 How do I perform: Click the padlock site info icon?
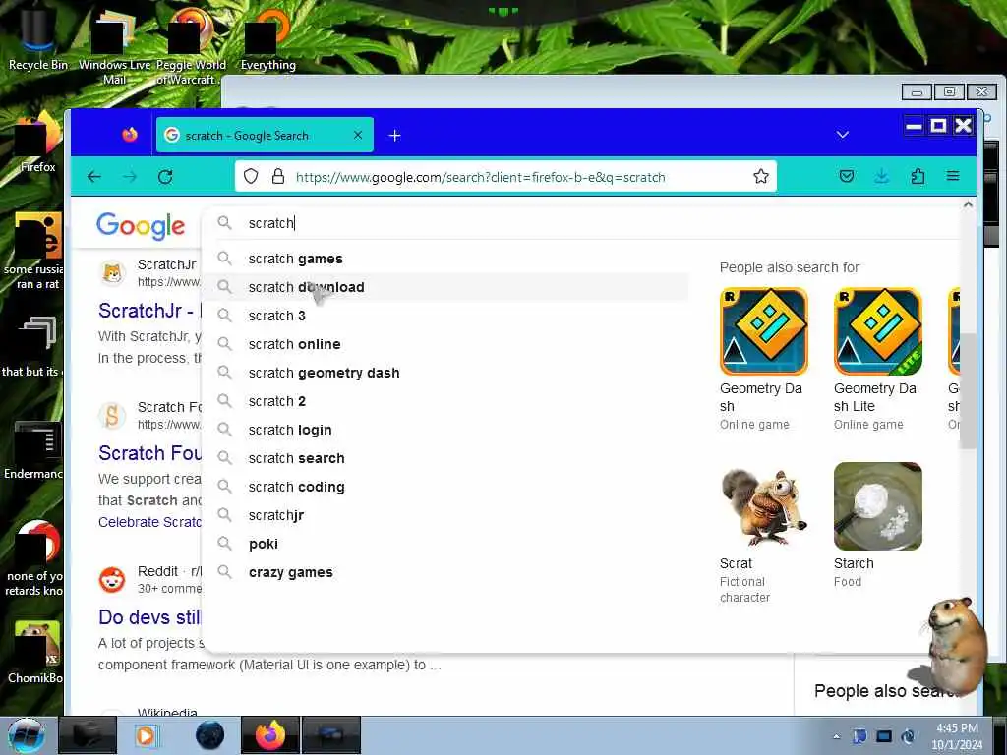[x=278, y=177]
